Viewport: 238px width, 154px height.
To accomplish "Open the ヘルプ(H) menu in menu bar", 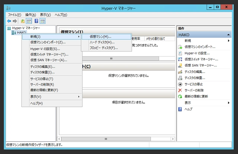I will 61,15.
